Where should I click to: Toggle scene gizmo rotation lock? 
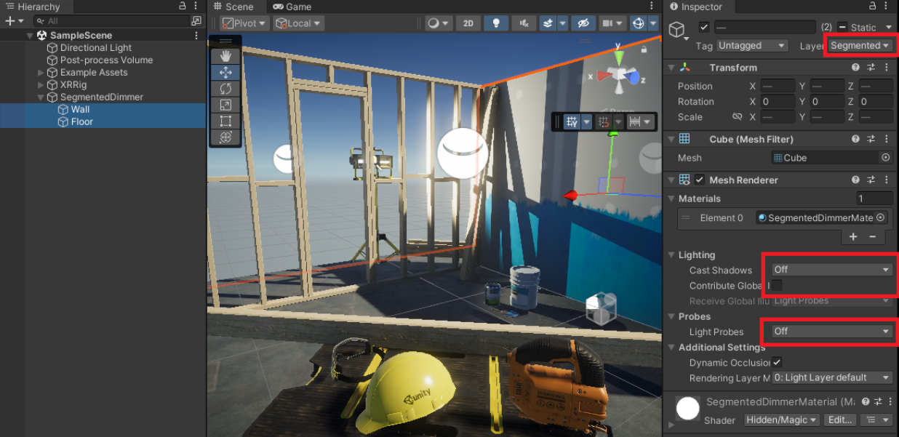[645, 49]
